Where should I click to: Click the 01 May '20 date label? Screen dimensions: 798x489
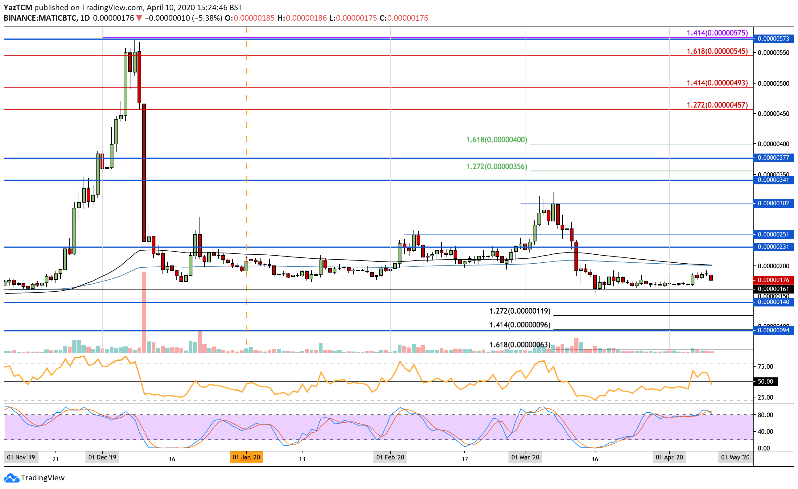(735, 458)
